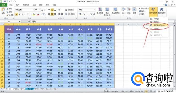Click the percent style icon
Image resolution: width=176 pixels, height=93 pixels.
coord(84,14)
